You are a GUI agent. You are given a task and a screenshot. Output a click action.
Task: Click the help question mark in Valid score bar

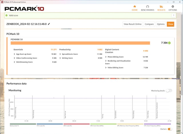174,15
